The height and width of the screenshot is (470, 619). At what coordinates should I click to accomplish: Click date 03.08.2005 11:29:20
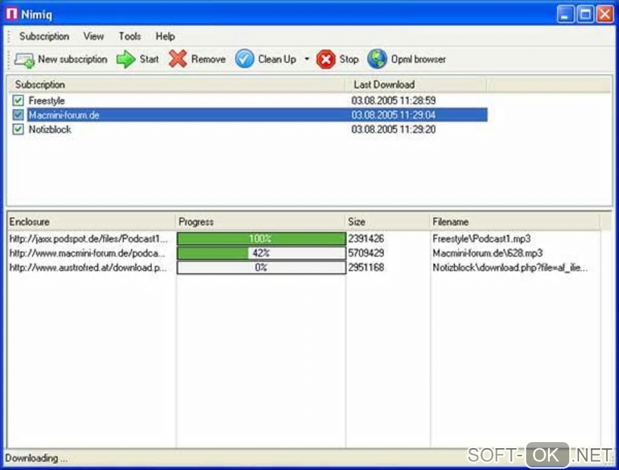click(394, 129)
